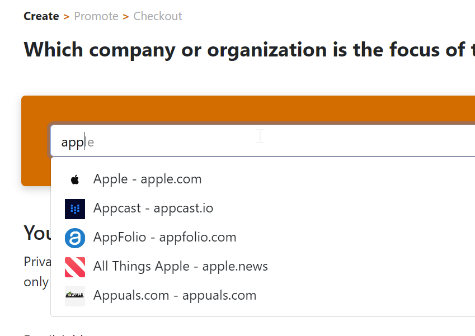Select 'All Things Apple - apple.news' entry
Viewport: 475px width, 336px height.
(x=263, y=266)
